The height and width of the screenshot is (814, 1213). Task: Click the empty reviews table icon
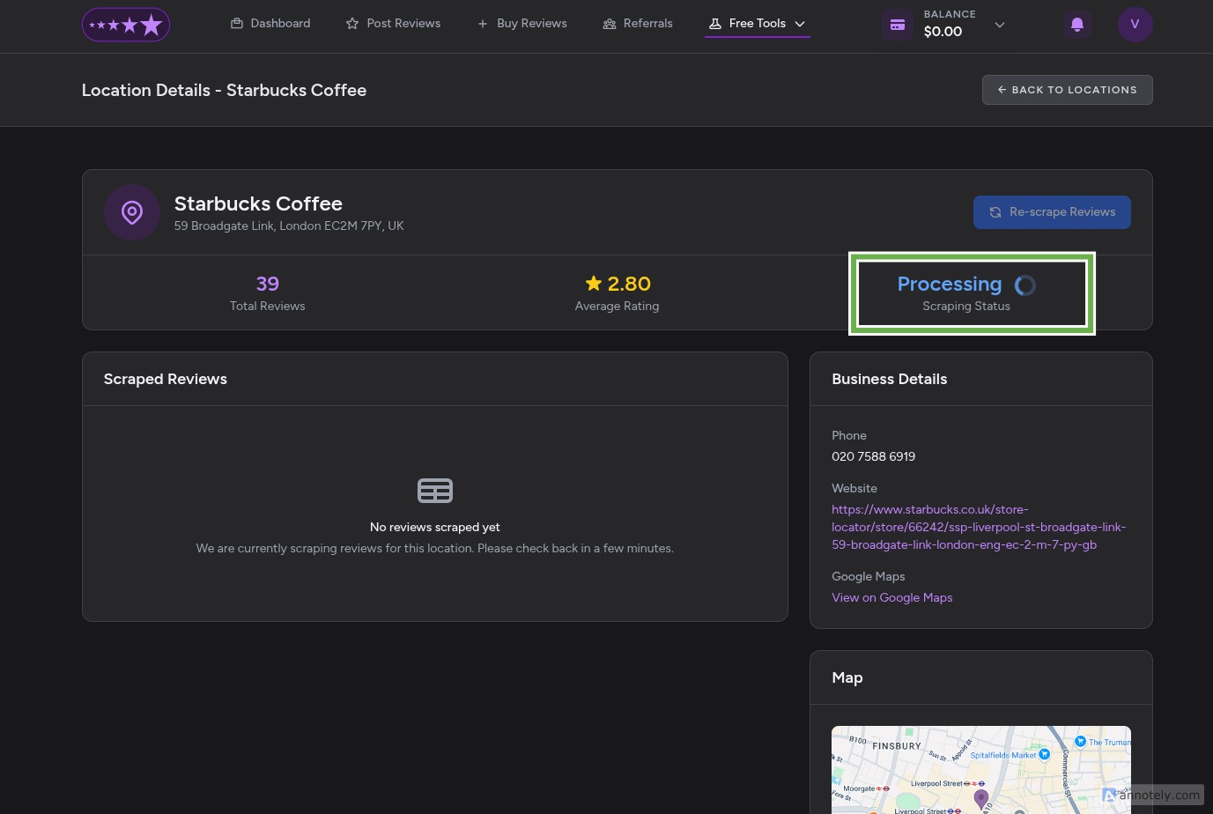coord(434,491)
